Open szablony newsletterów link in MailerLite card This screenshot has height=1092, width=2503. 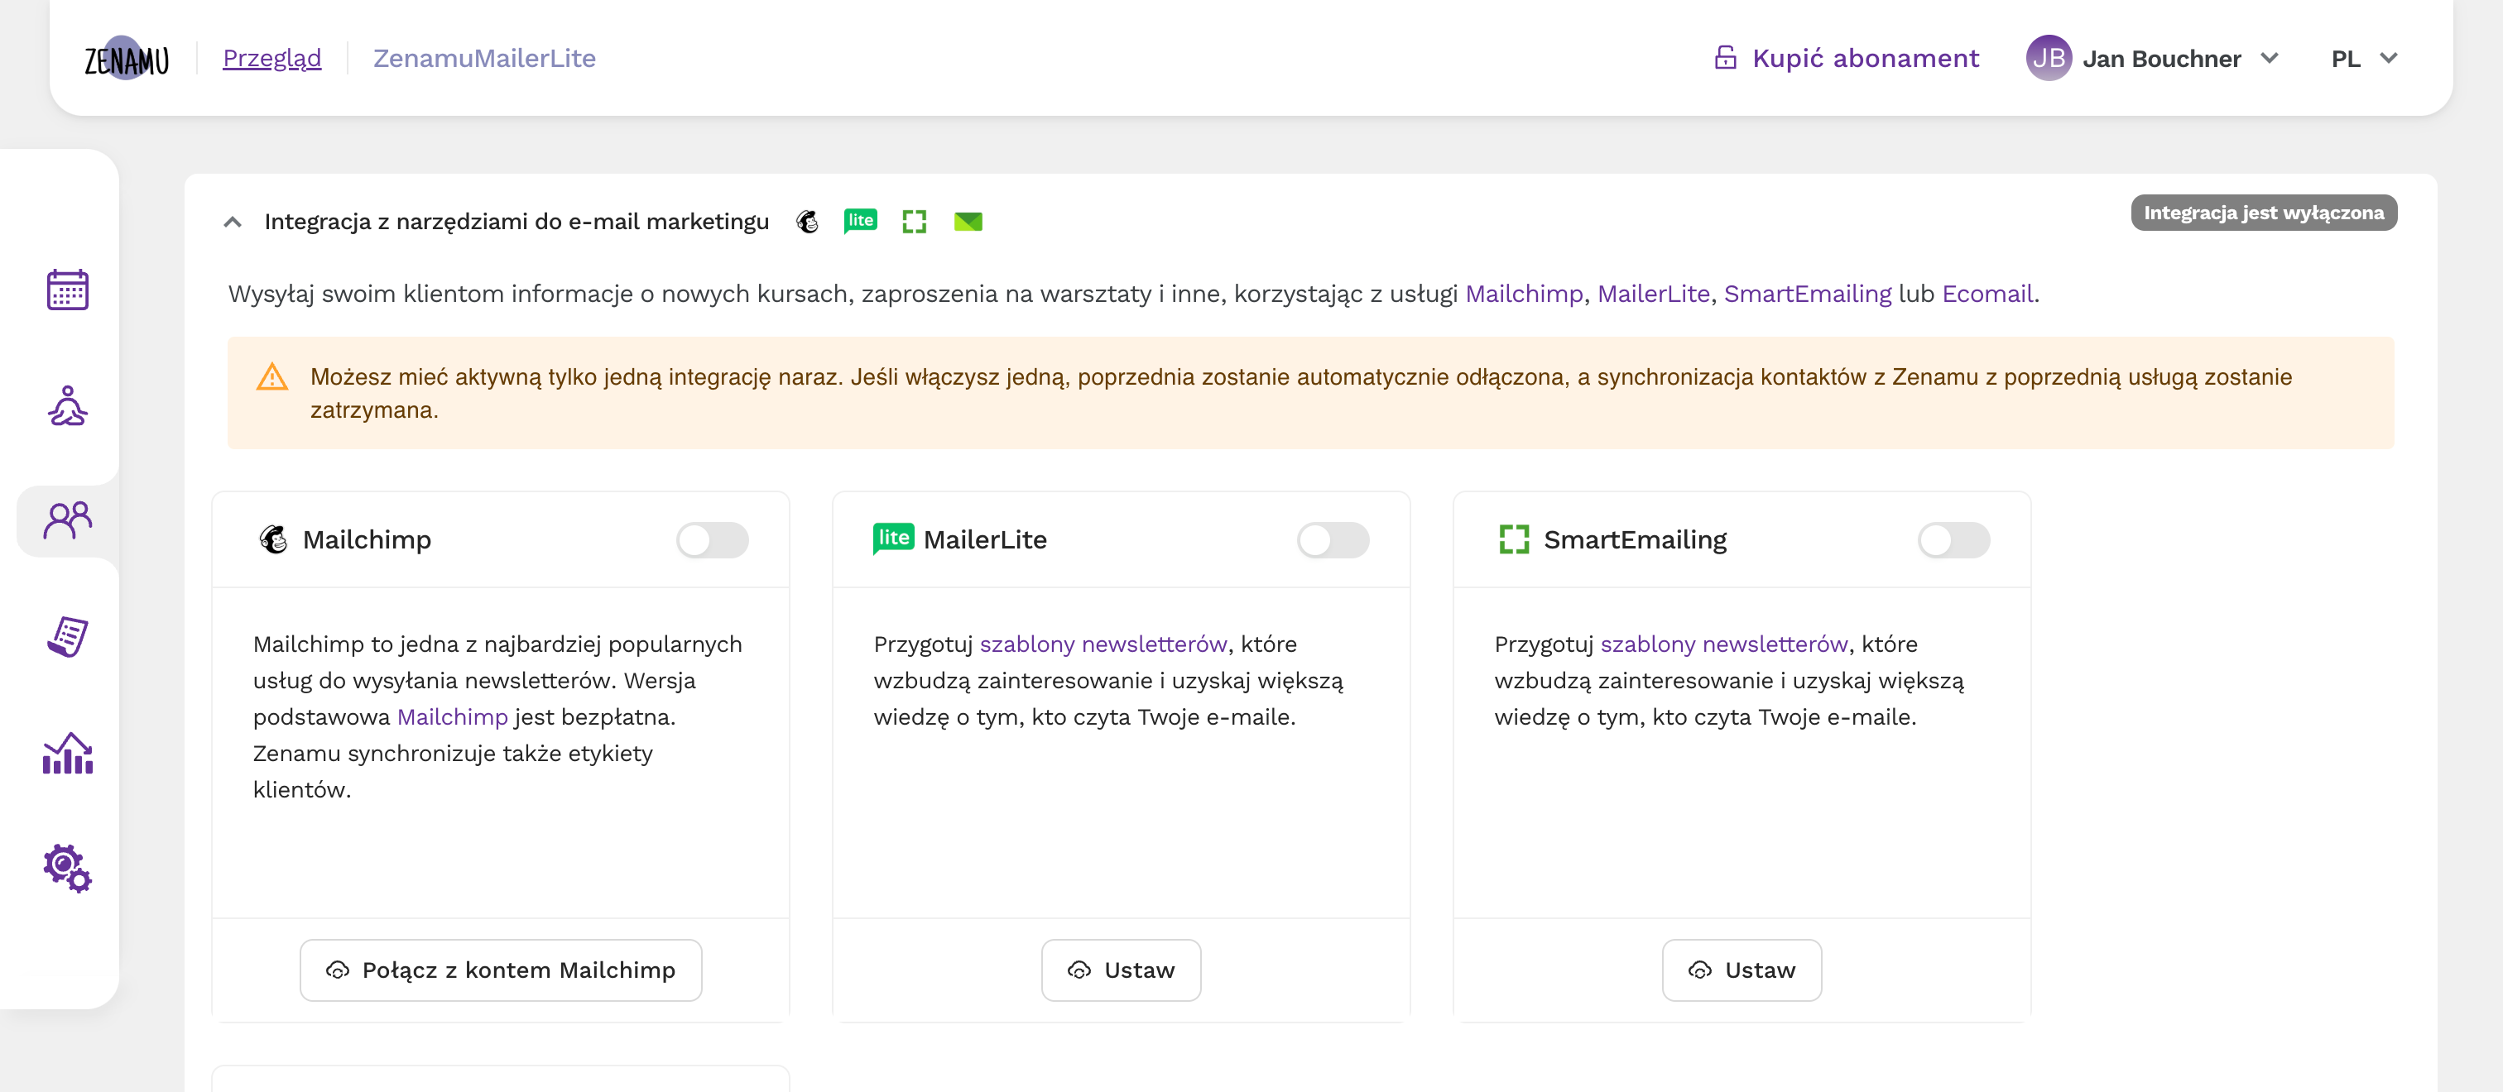1103,644
